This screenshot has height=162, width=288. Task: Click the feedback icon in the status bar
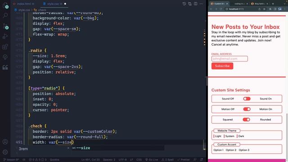click(195, 160)
